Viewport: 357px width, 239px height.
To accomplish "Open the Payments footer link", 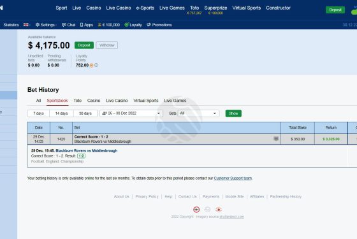I will [x=211, y=196].
